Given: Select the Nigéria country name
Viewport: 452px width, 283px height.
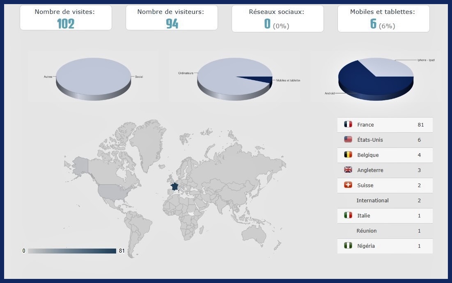Looking at the screenshot, I should pyautogui.click(x=366, y=246).
